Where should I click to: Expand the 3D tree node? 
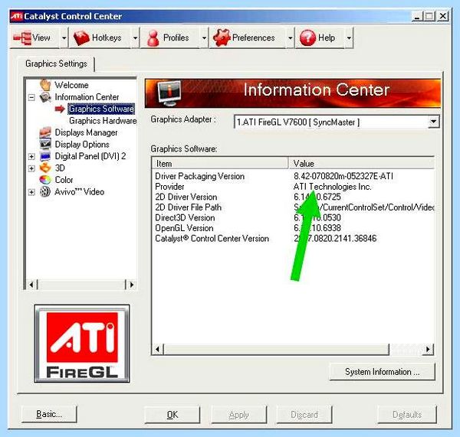31,168
